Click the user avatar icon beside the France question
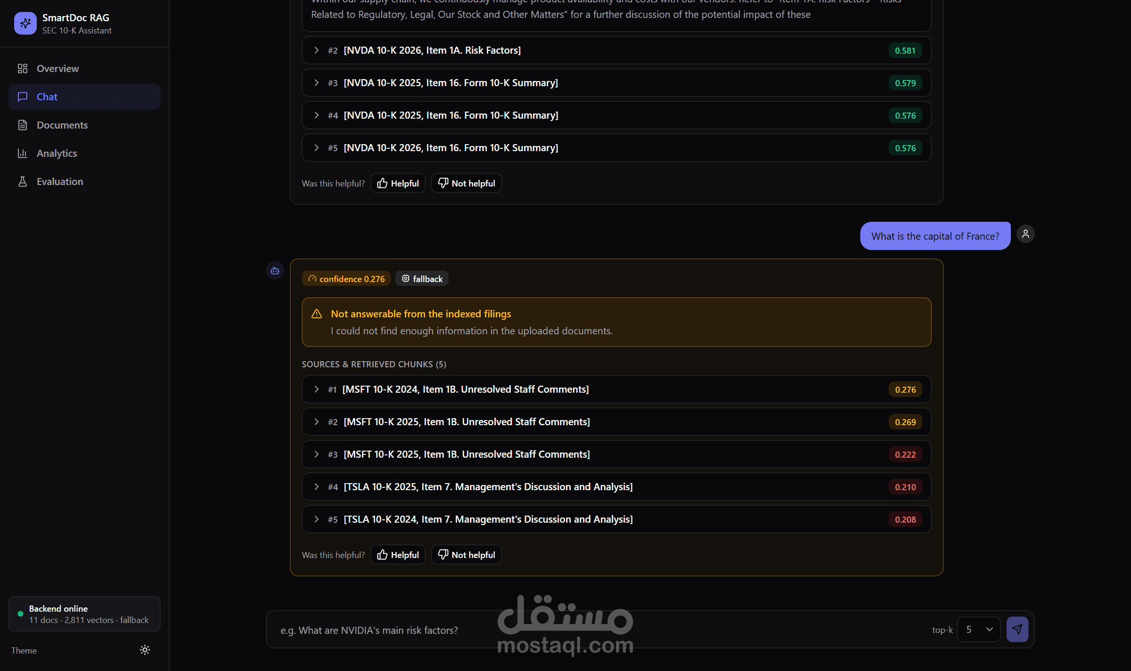The image size is (1131, 671). (x=1025, y=234)
